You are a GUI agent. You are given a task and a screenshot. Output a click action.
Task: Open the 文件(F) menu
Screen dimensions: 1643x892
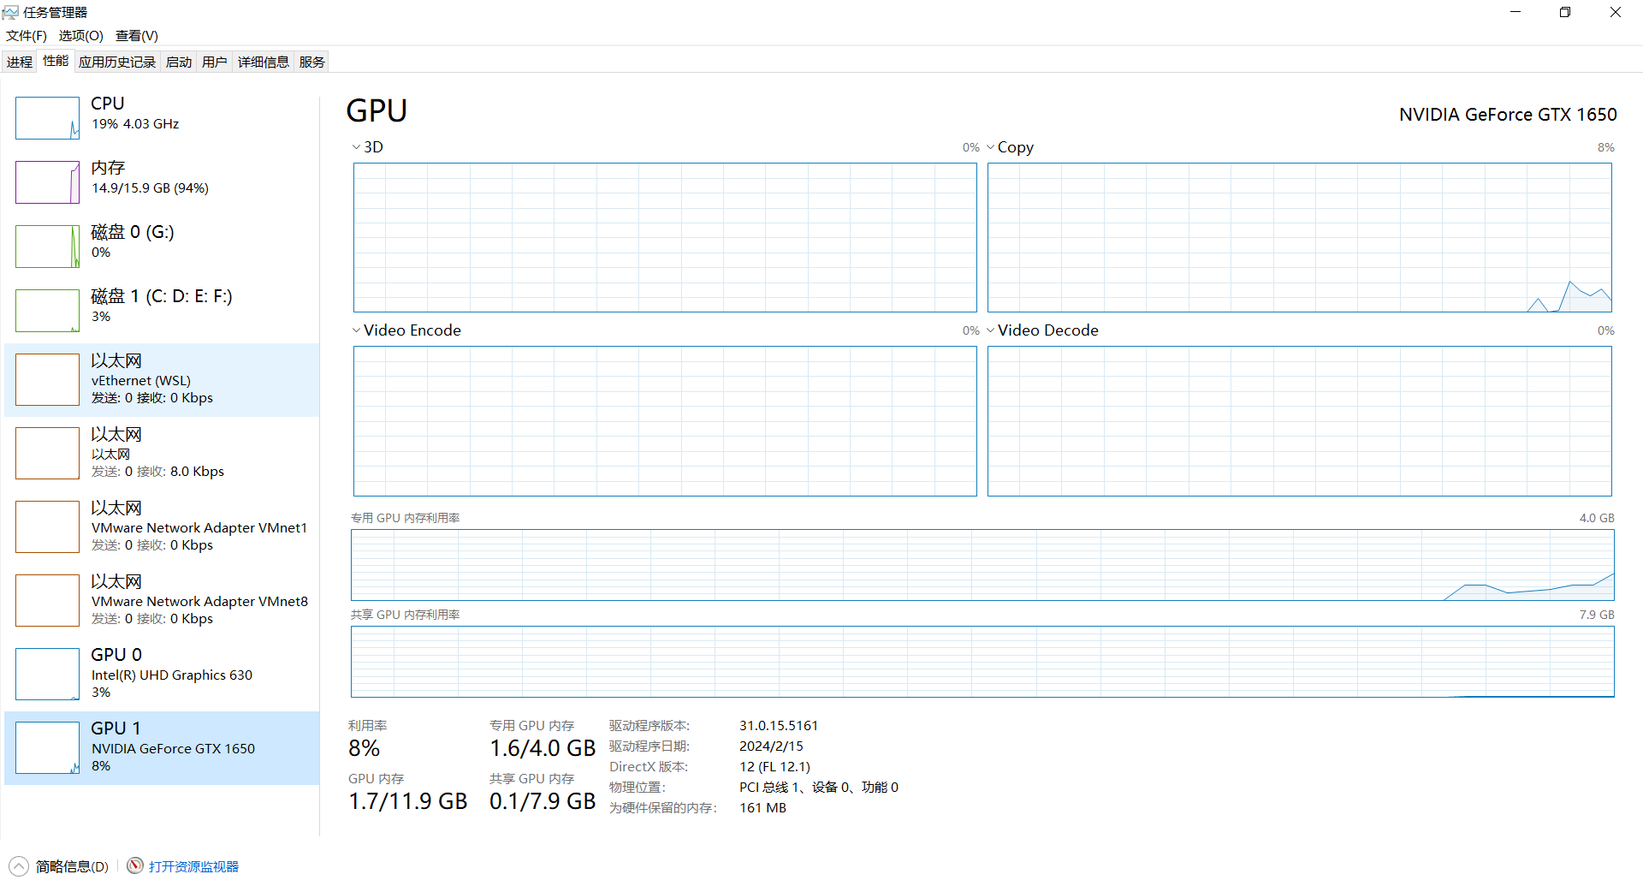[x=27, y=35]
